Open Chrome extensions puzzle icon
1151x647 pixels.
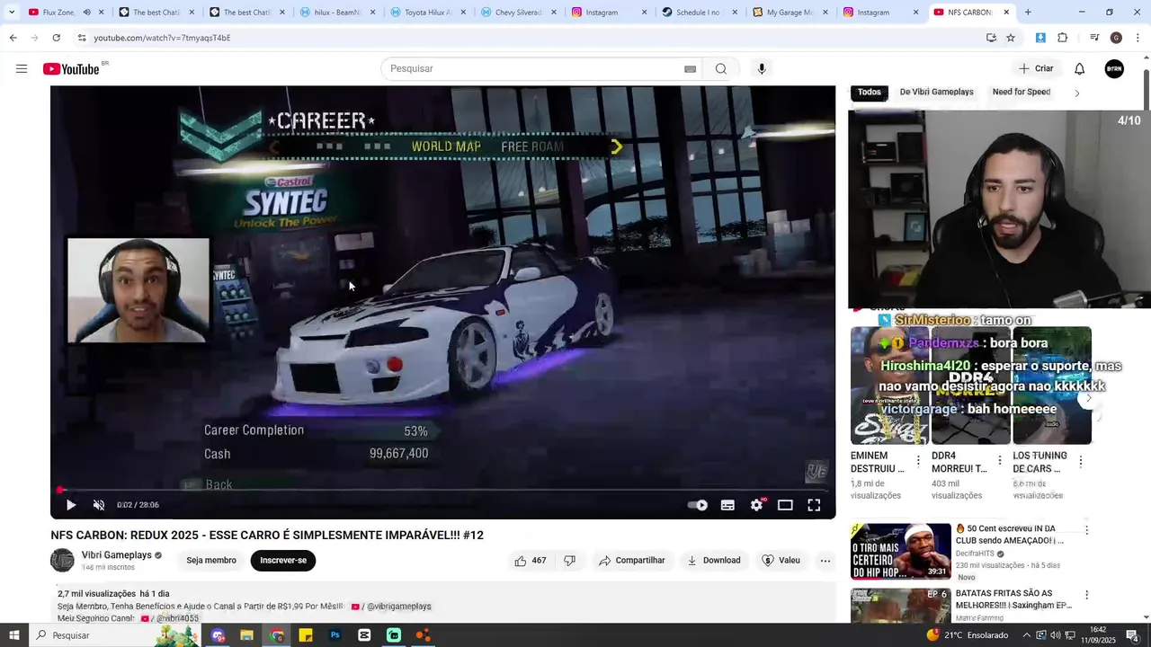click(1063, 38)
